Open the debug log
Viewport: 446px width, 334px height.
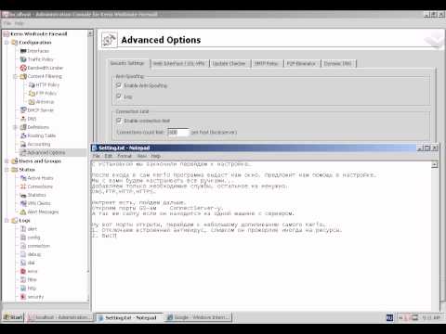[x=31, y=254]
